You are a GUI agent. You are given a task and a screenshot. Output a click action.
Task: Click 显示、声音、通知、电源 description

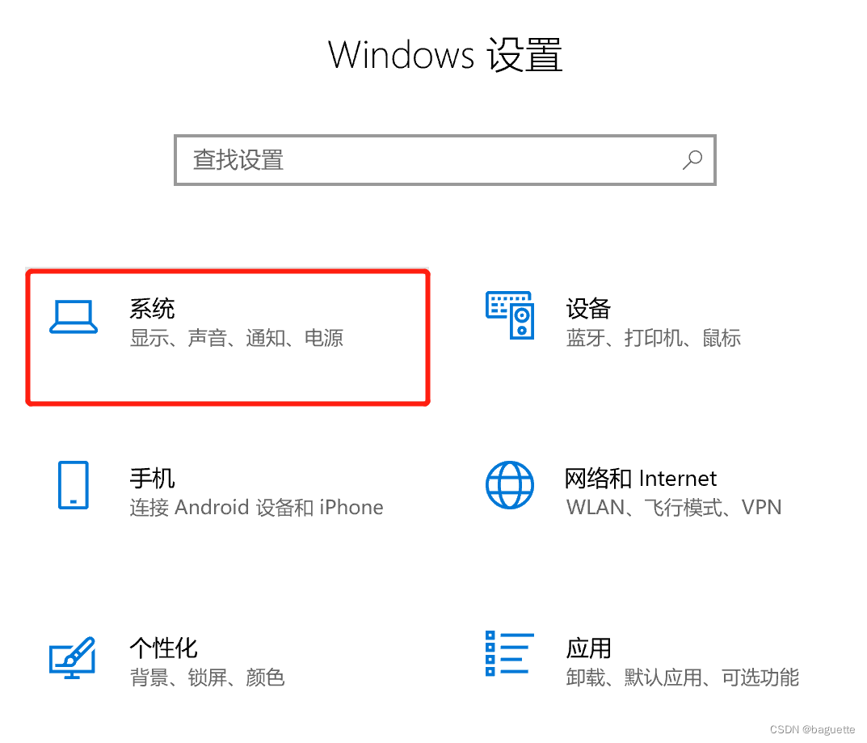point(237,337)
